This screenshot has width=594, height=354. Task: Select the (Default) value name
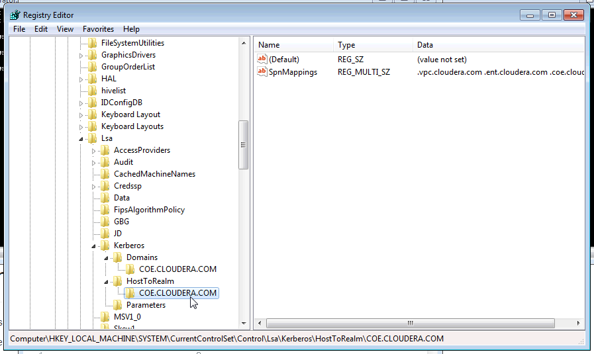[284, 60]
